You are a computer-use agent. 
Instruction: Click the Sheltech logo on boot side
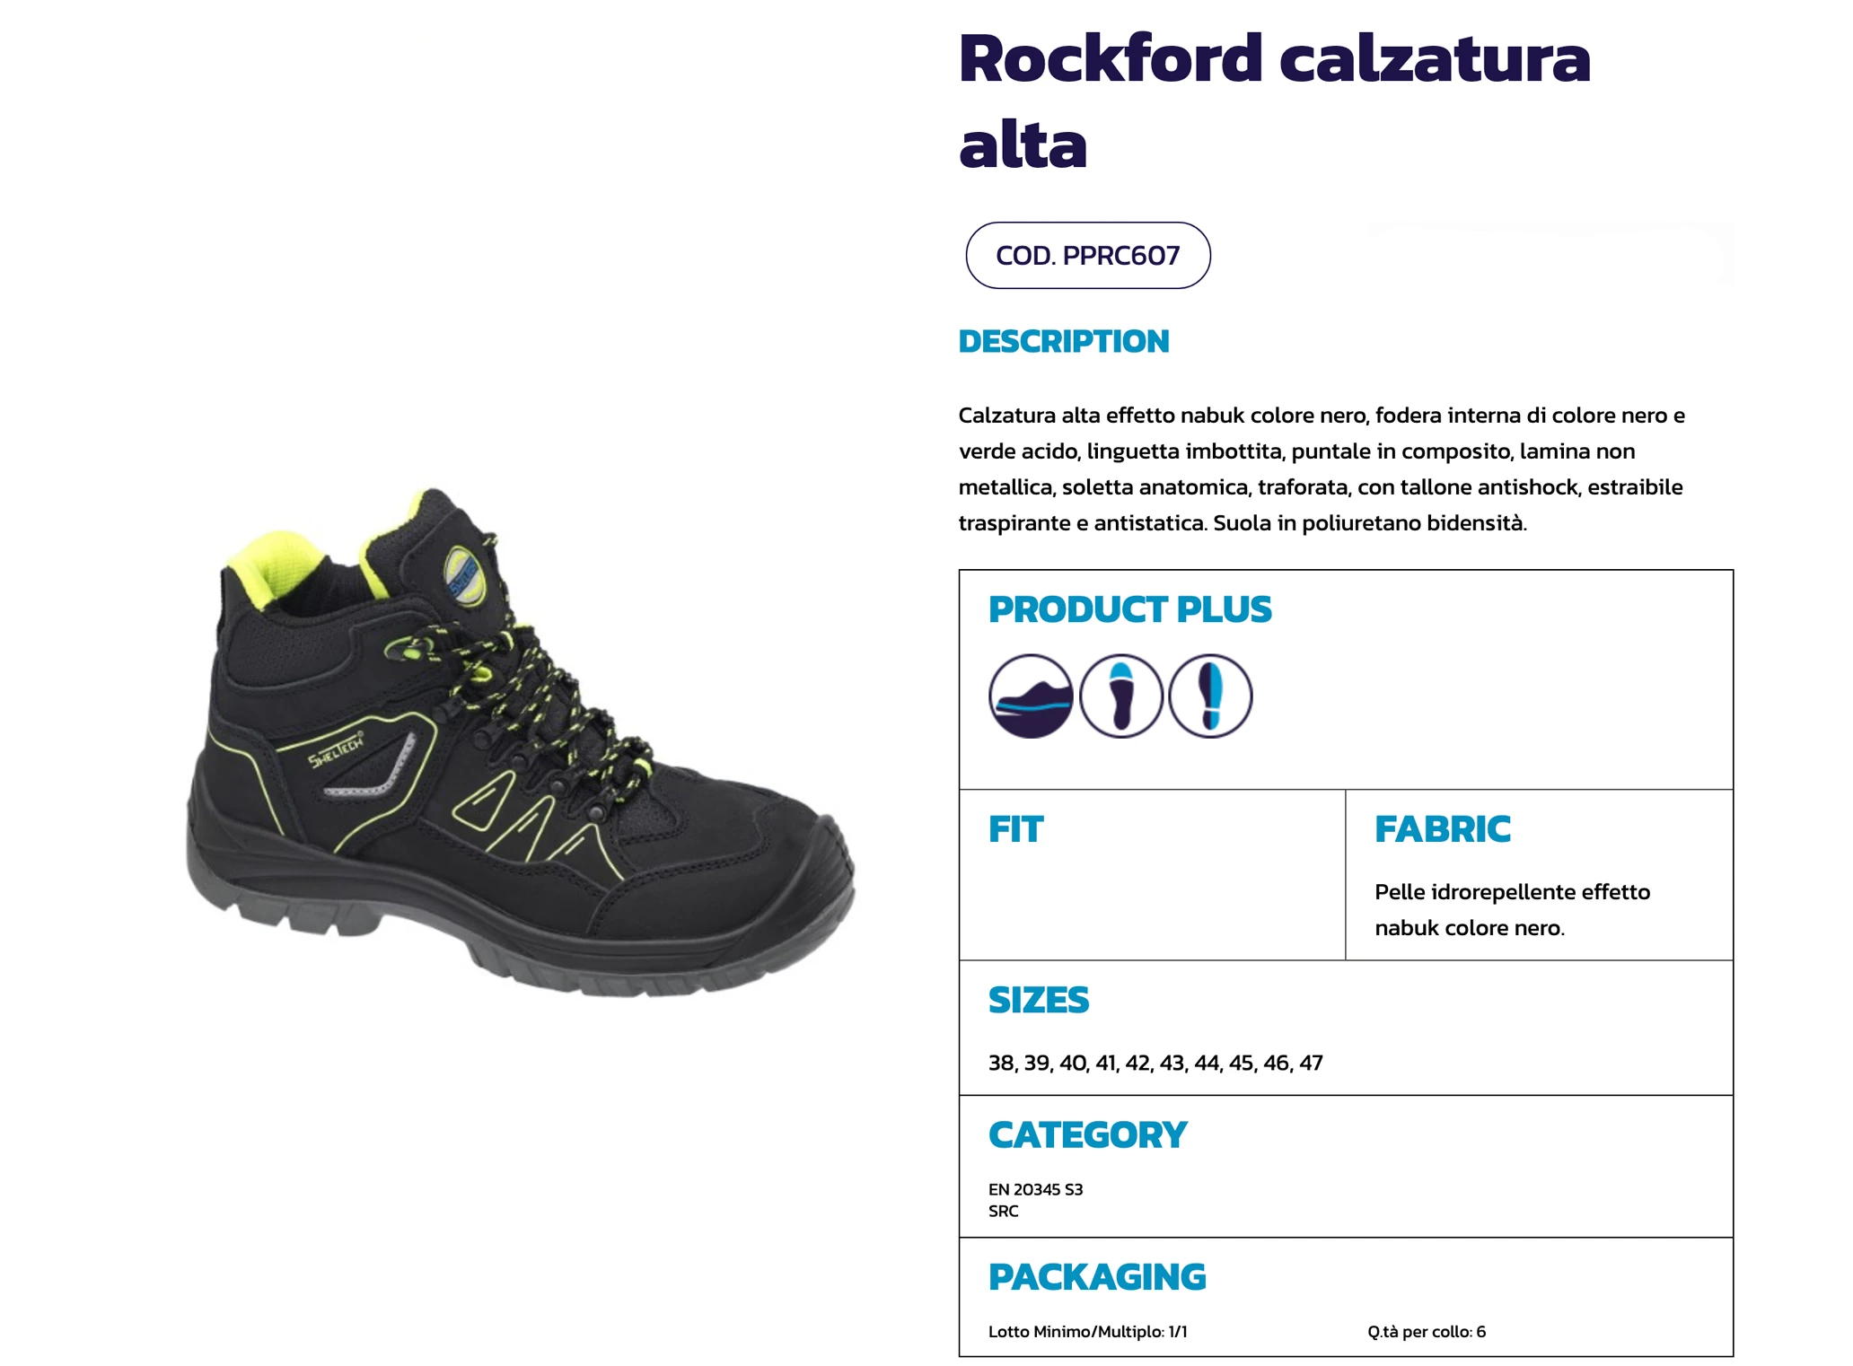[x=336, y=751]
